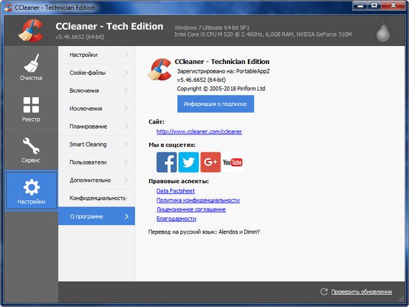Click the Информация о подписке button
The height and width of the screenshot is (307, 409).
215,104
